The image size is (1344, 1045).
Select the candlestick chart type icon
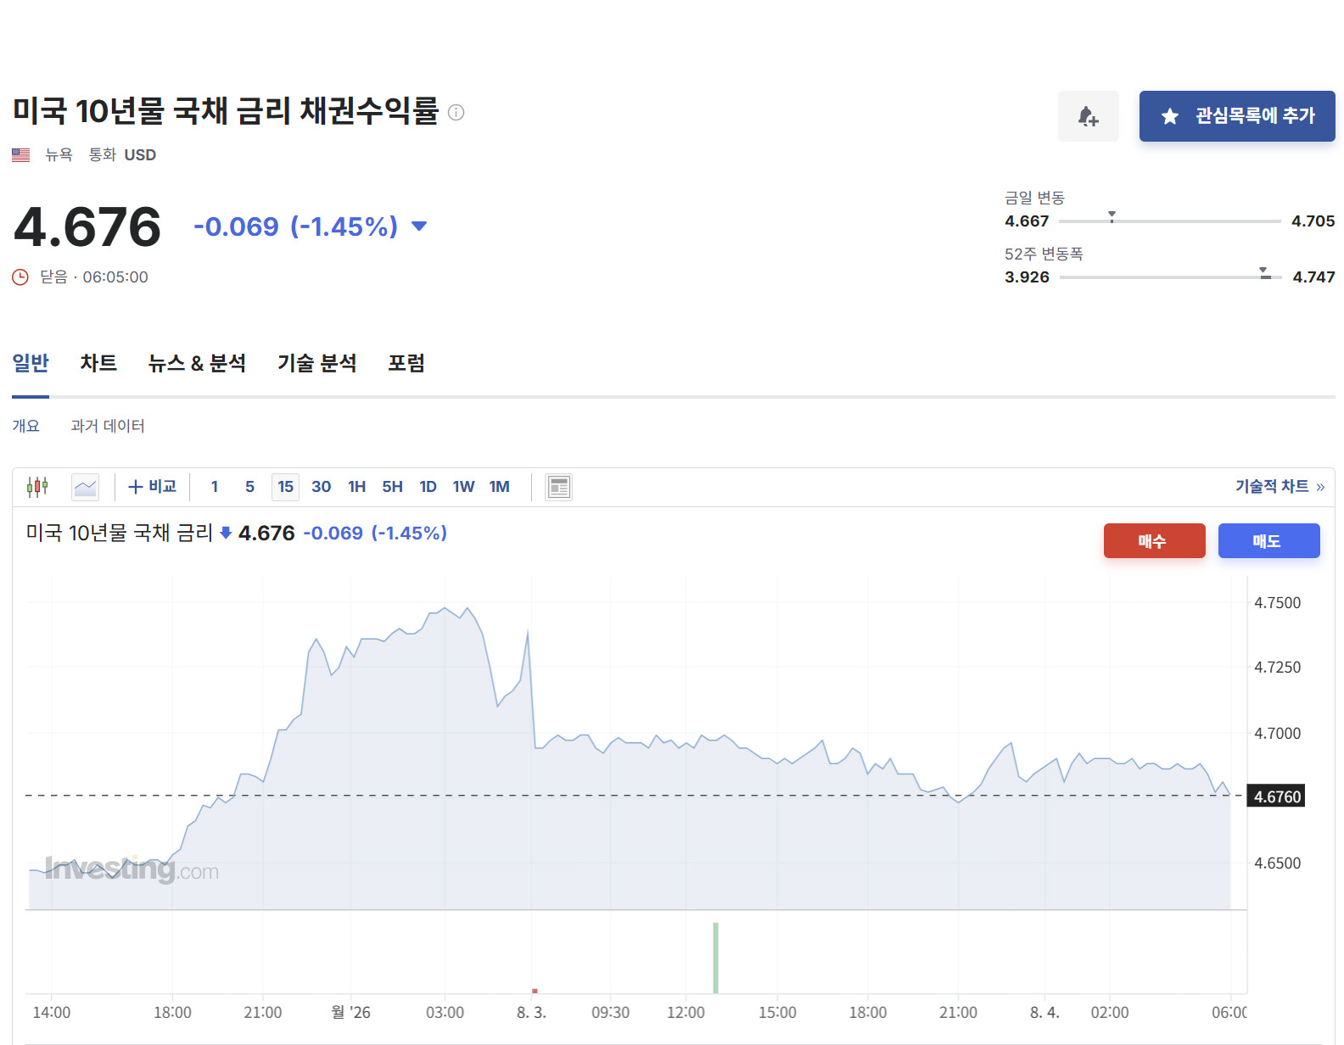pyautogui.click(x=37, y=487)
